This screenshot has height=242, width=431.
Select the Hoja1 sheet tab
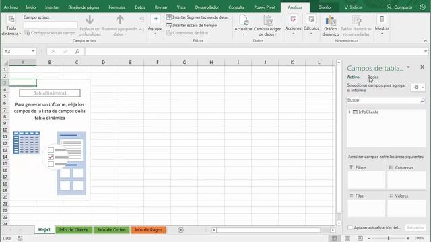tap(44, 230)
